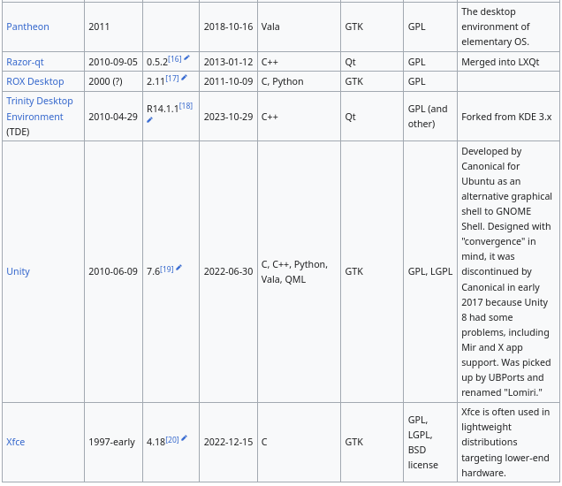This screenshot has height=486, width=562.
Task: Click the date 2013-01-12 for Razor-qt
Action: [228, 62]
